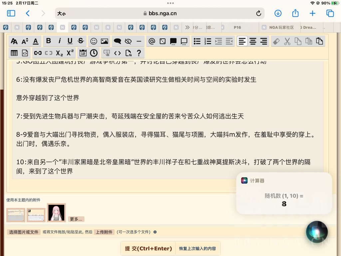Image resolution: width=341 pixels, height=256 pixels.
Task: Toggle strikethrough text style
Action: click(81, 41)
